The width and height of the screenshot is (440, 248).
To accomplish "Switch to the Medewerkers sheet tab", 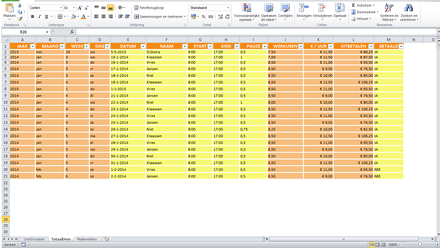I will 86,239.
